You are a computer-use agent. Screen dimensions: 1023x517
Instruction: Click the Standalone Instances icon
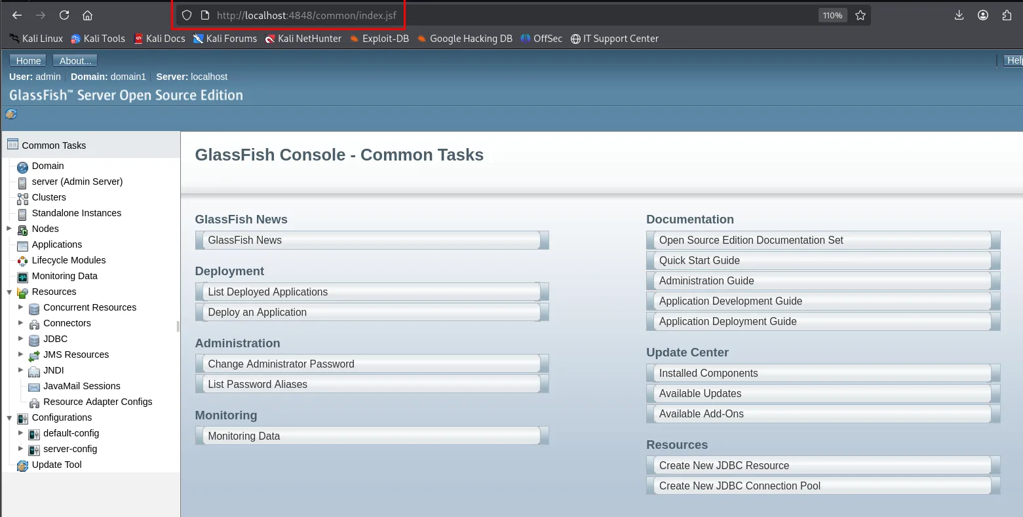point(22,214)
